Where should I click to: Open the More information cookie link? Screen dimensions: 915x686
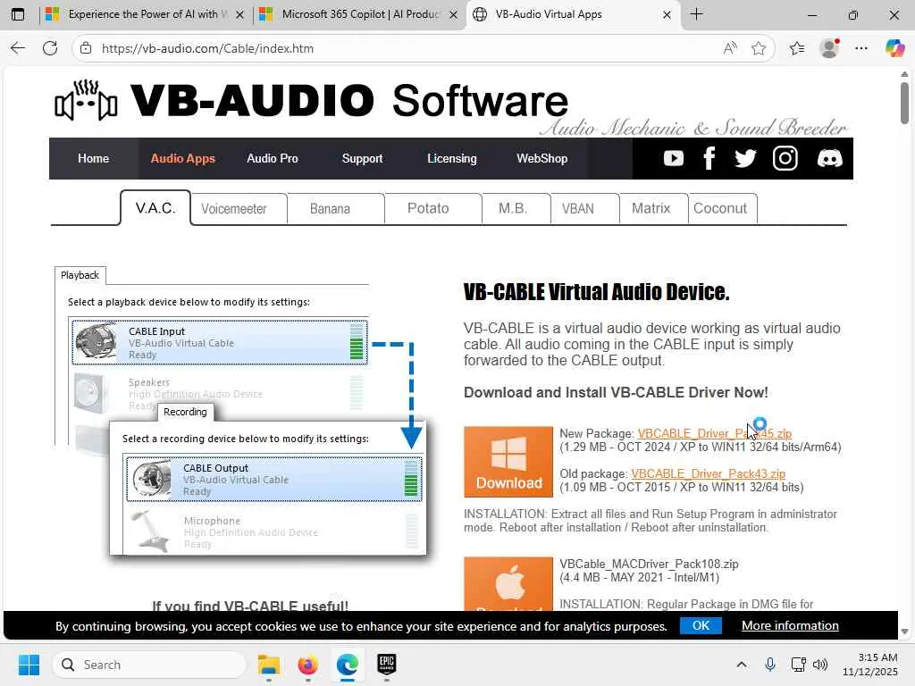(x=790, y=625)
